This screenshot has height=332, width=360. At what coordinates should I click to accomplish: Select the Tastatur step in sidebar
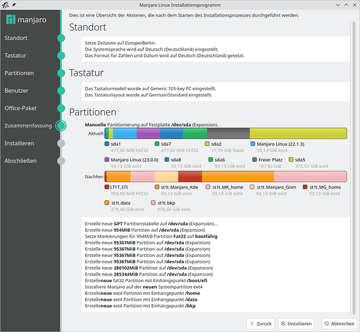(x=15, y=56)
